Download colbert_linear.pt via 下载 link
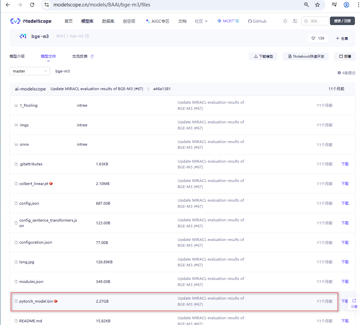Screen dimensions: 360x325 tap(345, 184)
